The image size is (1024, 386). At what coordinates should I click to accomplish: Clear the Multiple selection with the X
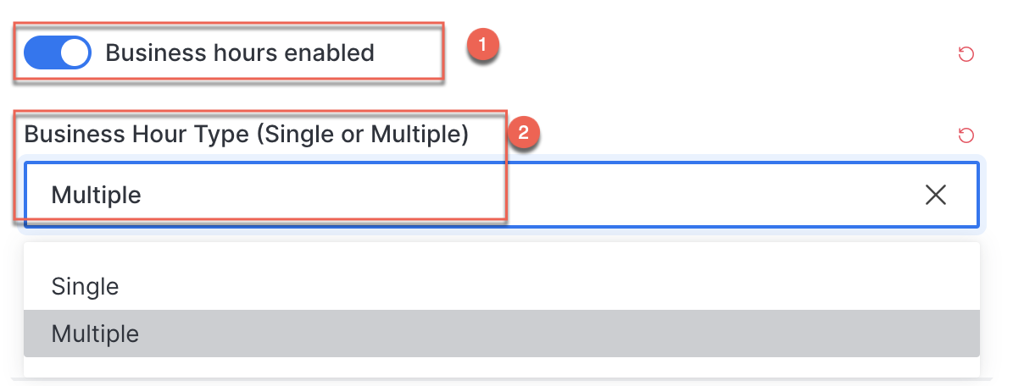936,195
